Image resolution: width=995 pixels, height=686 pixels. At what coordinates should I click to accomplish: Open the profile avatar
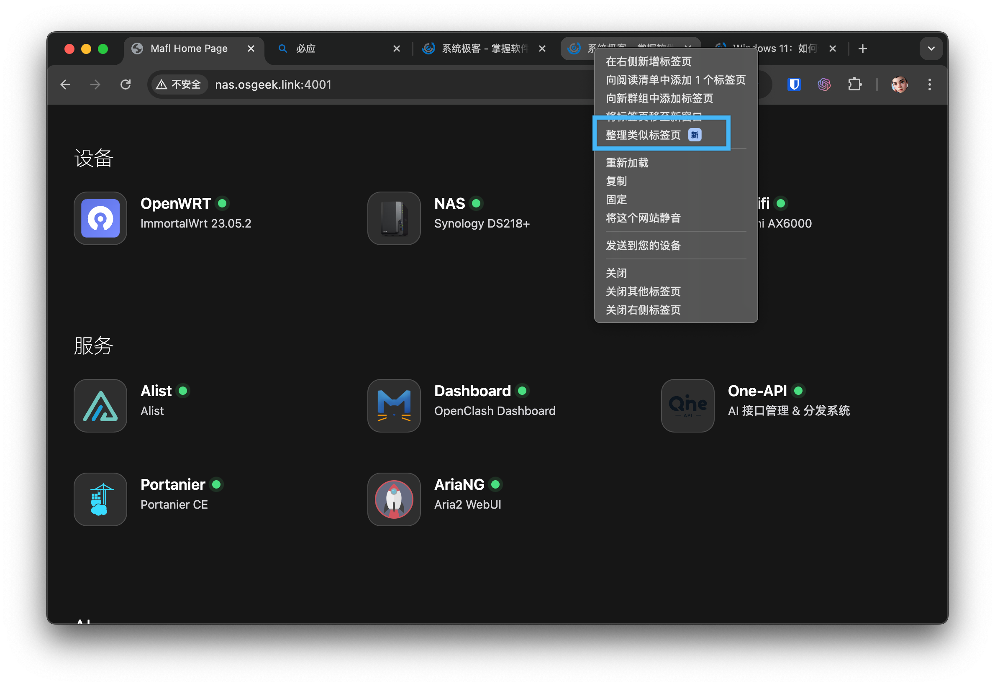[x=899, y=84]
